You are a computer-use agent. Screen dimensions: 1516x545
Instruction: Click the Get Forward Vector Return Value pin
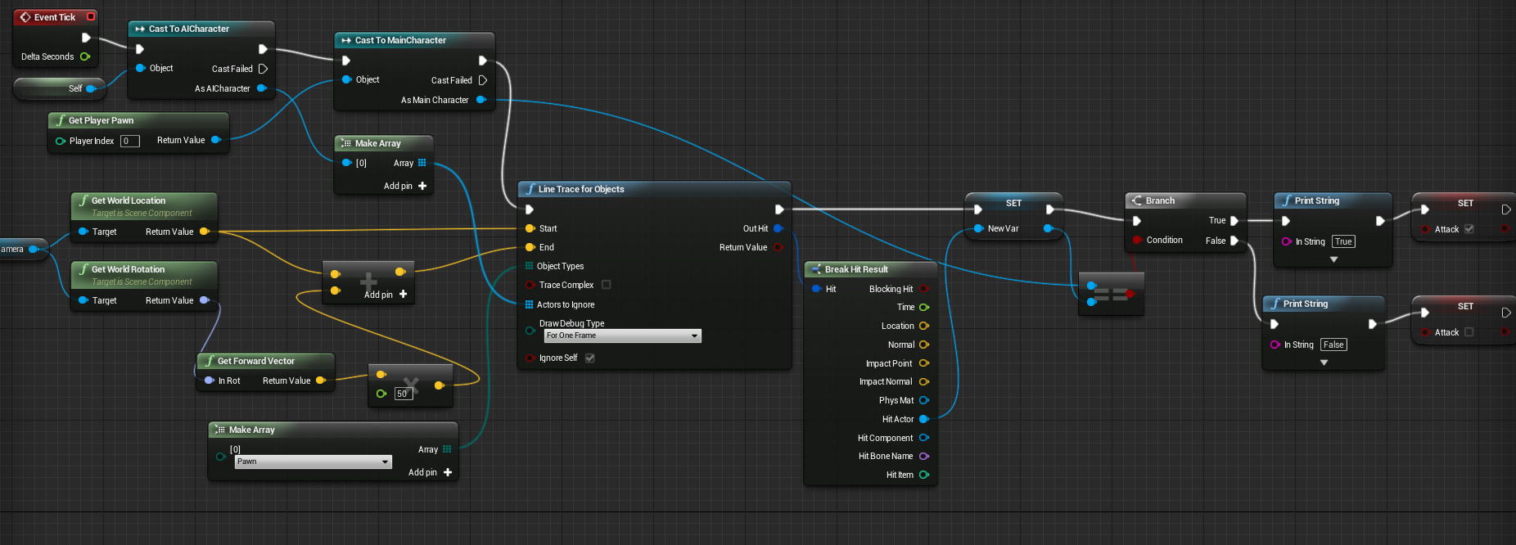tap(321, 381)
